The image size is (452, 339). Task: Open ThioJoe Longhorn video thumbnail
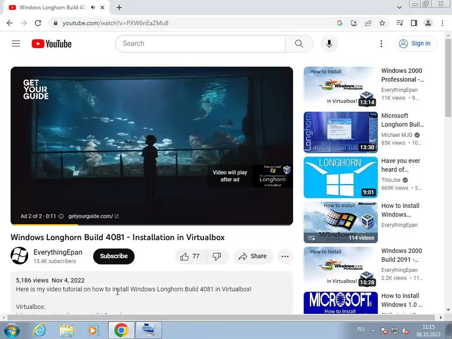tap(340, 177)
